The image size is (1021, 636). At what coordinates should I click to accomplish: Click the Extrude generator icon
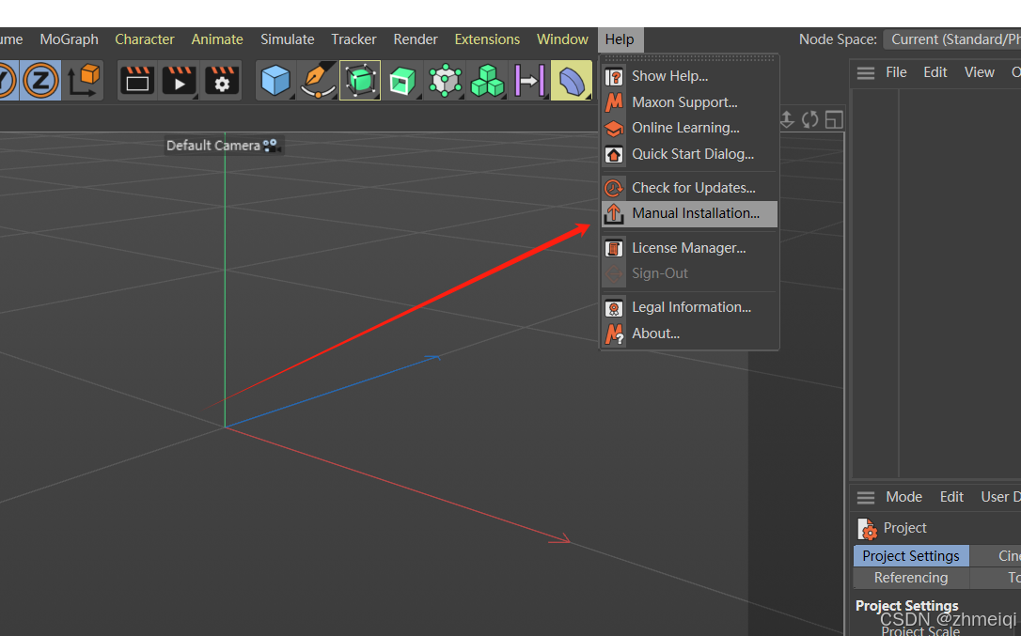pos(402,81)
